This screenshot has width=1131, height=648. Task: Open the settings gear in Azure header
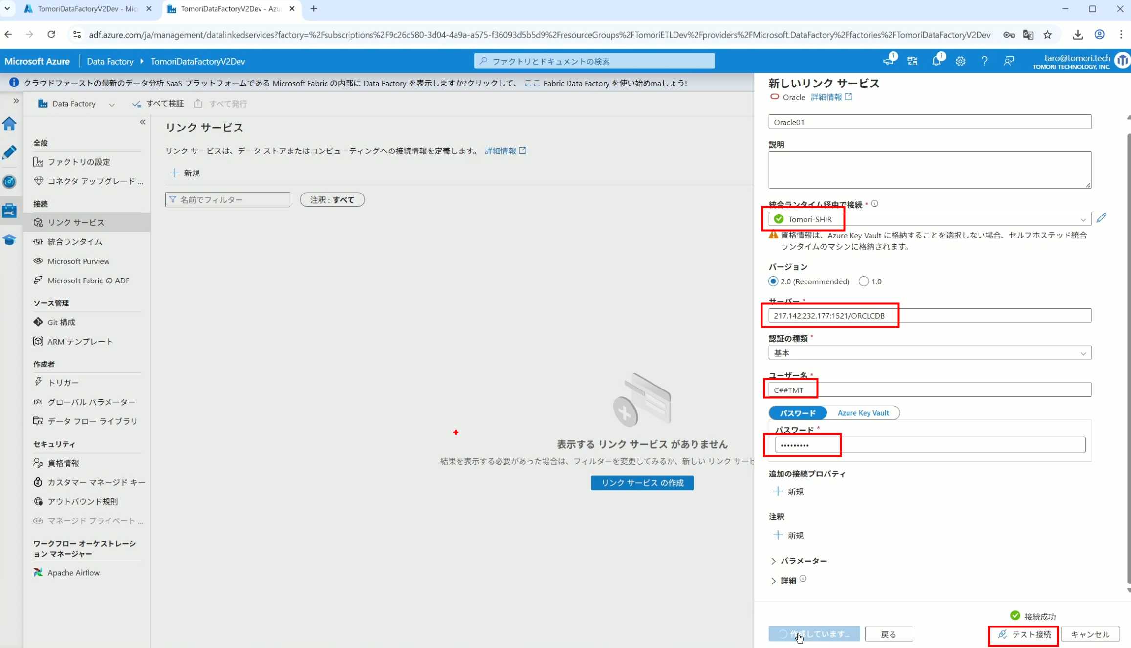(960, 62)
